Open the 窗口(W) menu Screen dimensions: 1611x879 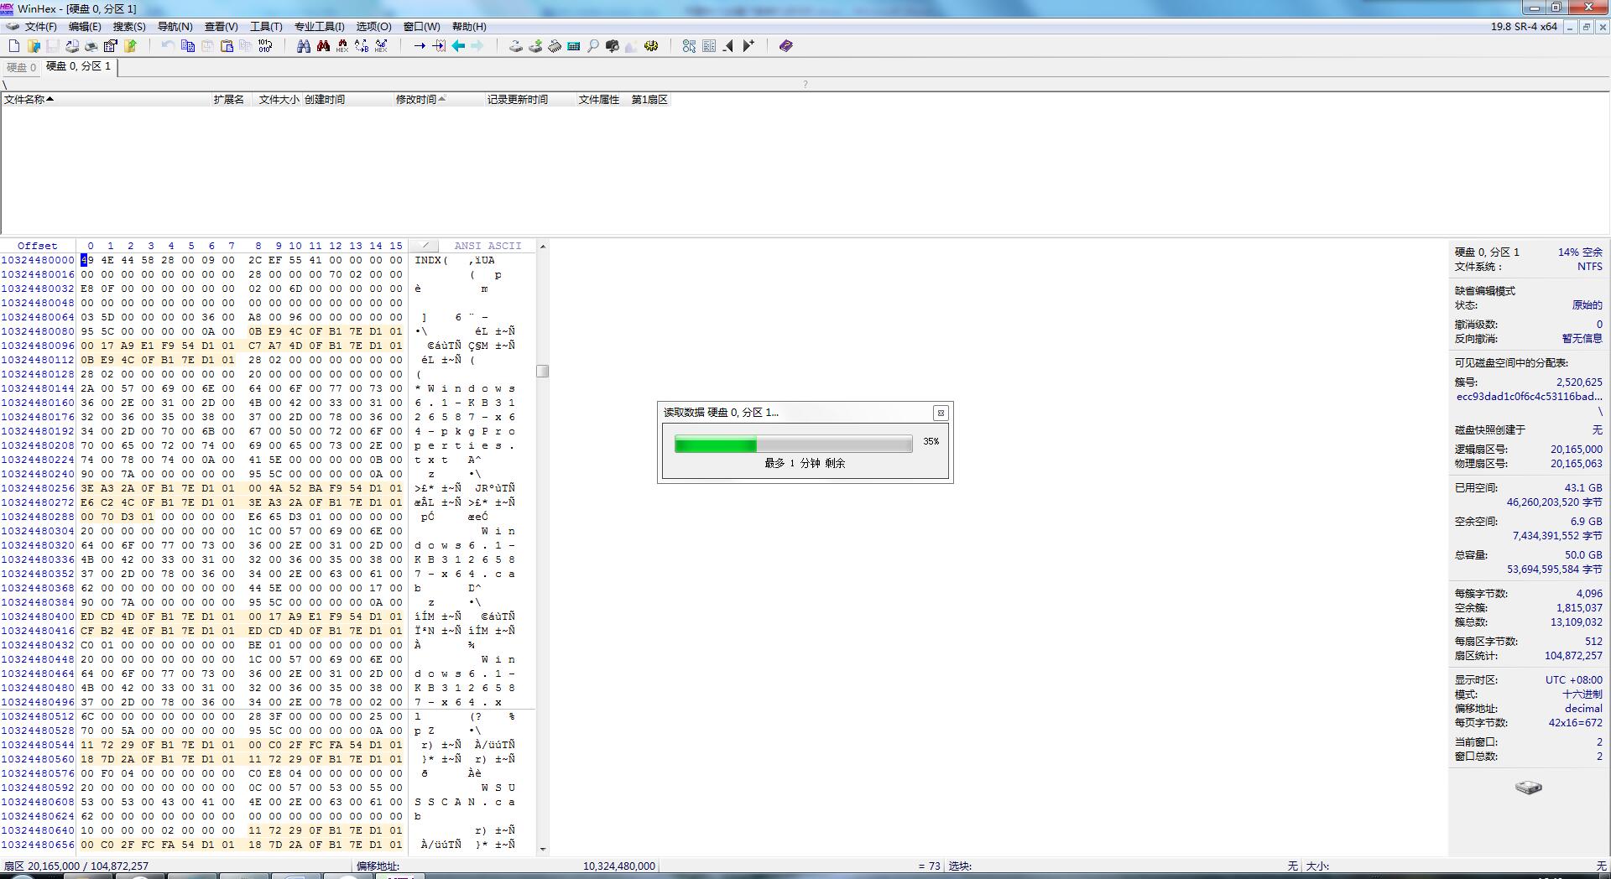pos(421,27)
